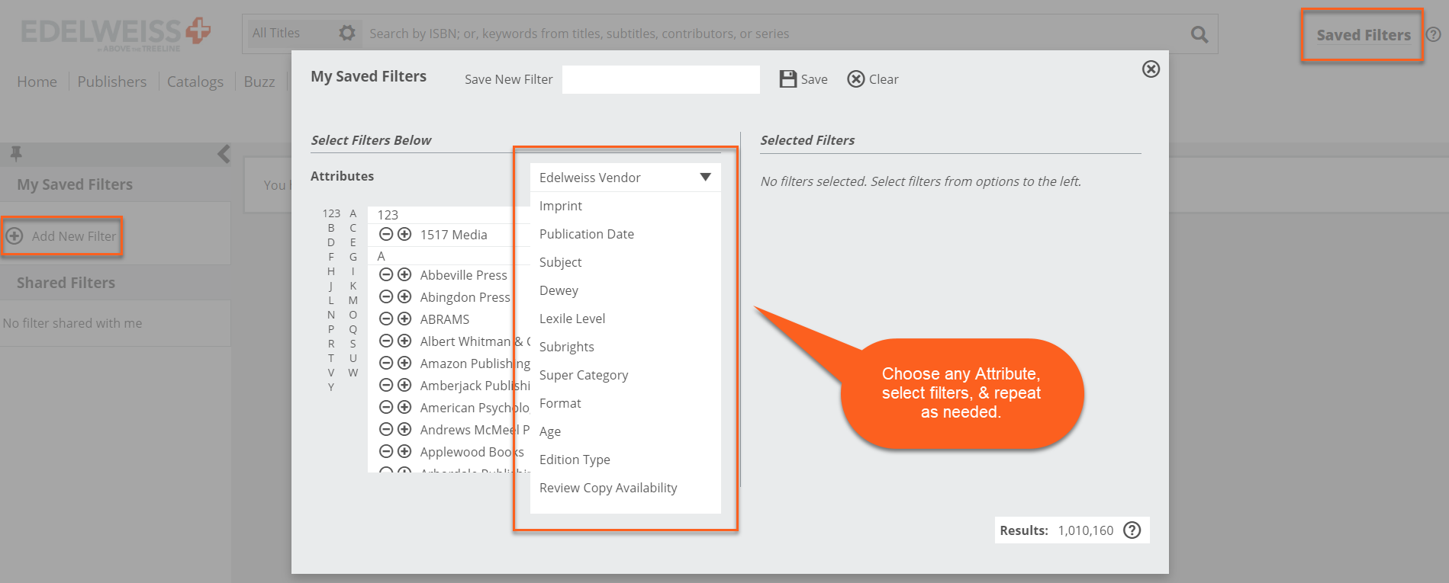Click the pin icon in sidebar

coord(16,155)
